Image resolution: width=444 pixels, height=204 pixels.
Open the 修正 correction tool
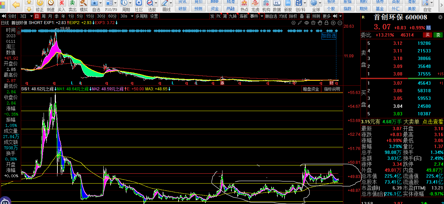pos(40,6)
